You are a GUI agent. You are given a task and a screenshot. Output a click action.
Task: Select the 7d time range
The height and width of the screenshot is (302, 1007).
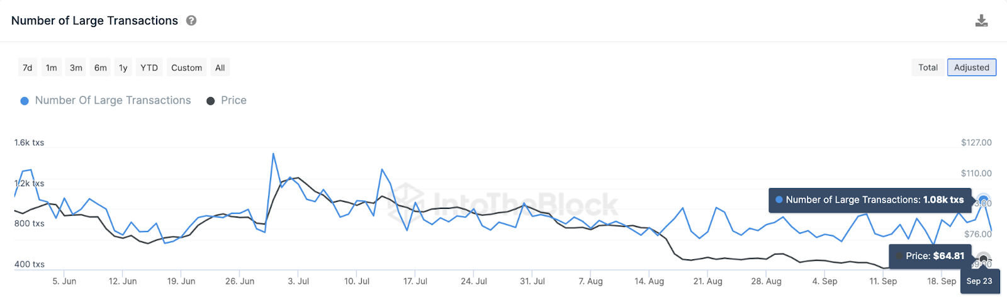tap(27, 67)
